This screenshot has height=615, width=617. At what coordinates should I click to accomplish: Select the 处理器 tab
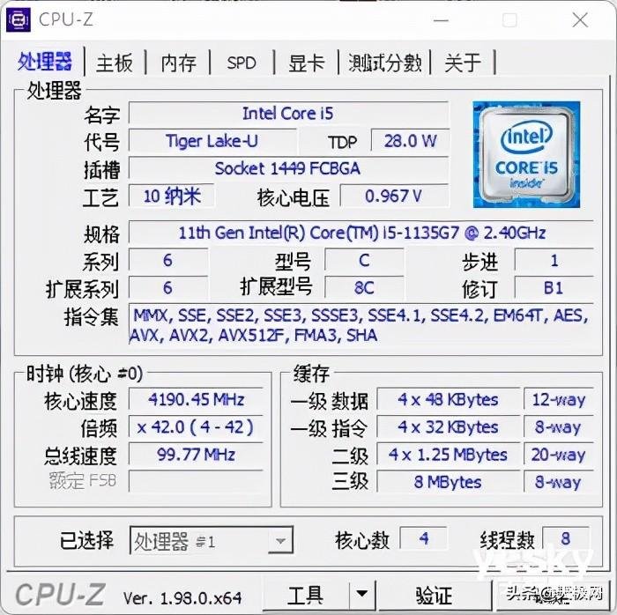tap(45, 63)
